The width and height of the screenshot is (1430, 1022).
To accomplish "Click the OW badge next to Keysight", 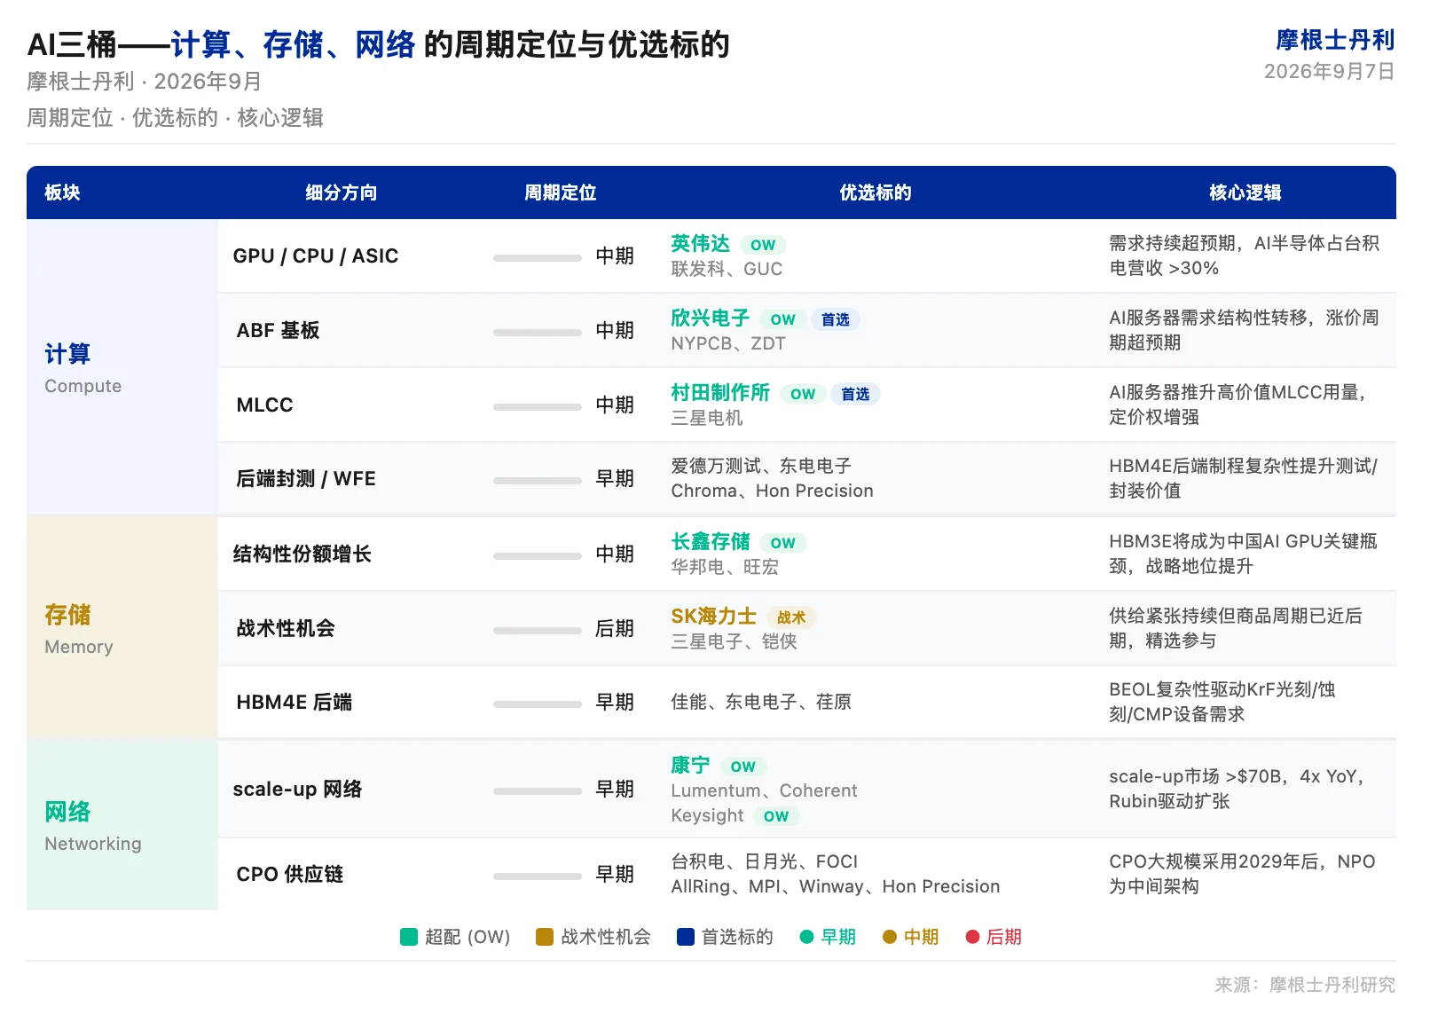I will (x=776, y=816).
